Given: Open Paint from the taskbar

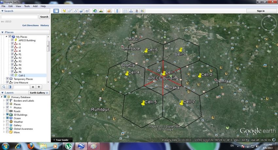Looking at the screenshot, I should [94, 146].
